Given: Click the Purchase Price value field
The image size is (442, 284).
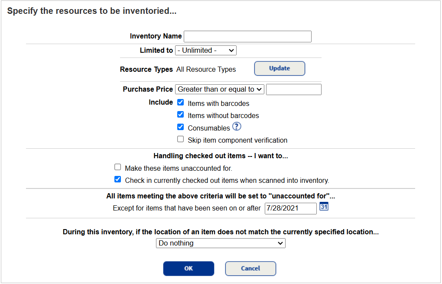Looking at the screenshot, I should coord(293,89).
